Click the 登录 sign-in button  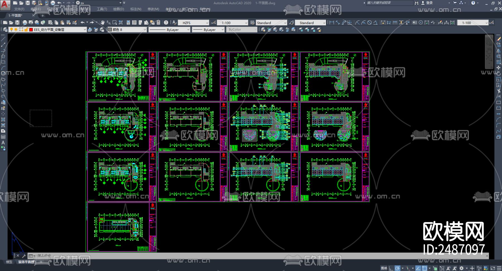[x=429, y=3]
